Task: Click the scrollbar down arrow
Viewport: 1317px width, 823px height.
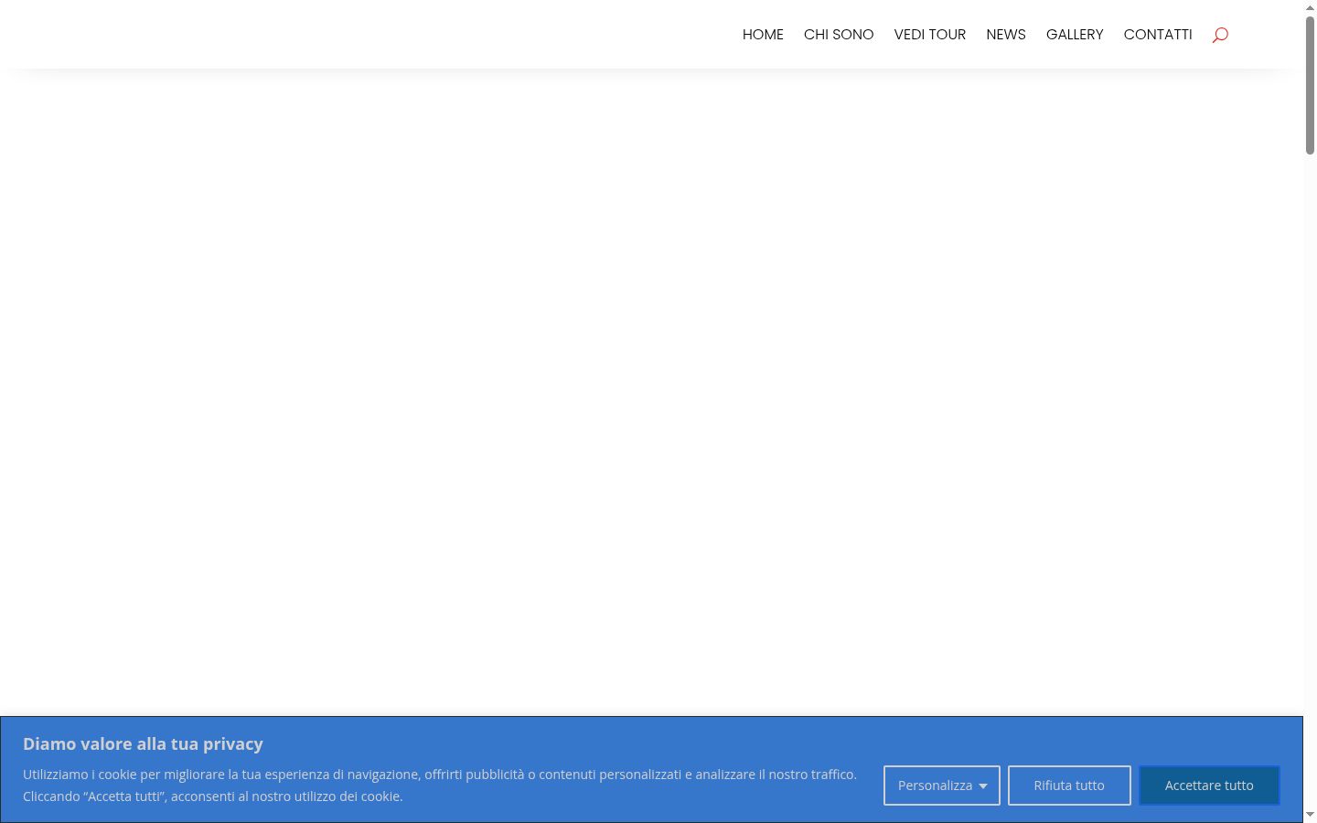Action: pos(1310,815)
